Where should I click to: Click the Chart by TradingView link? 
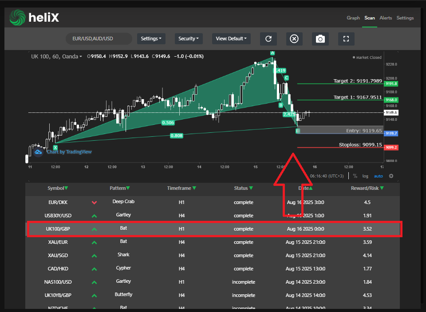pos(69,152)
